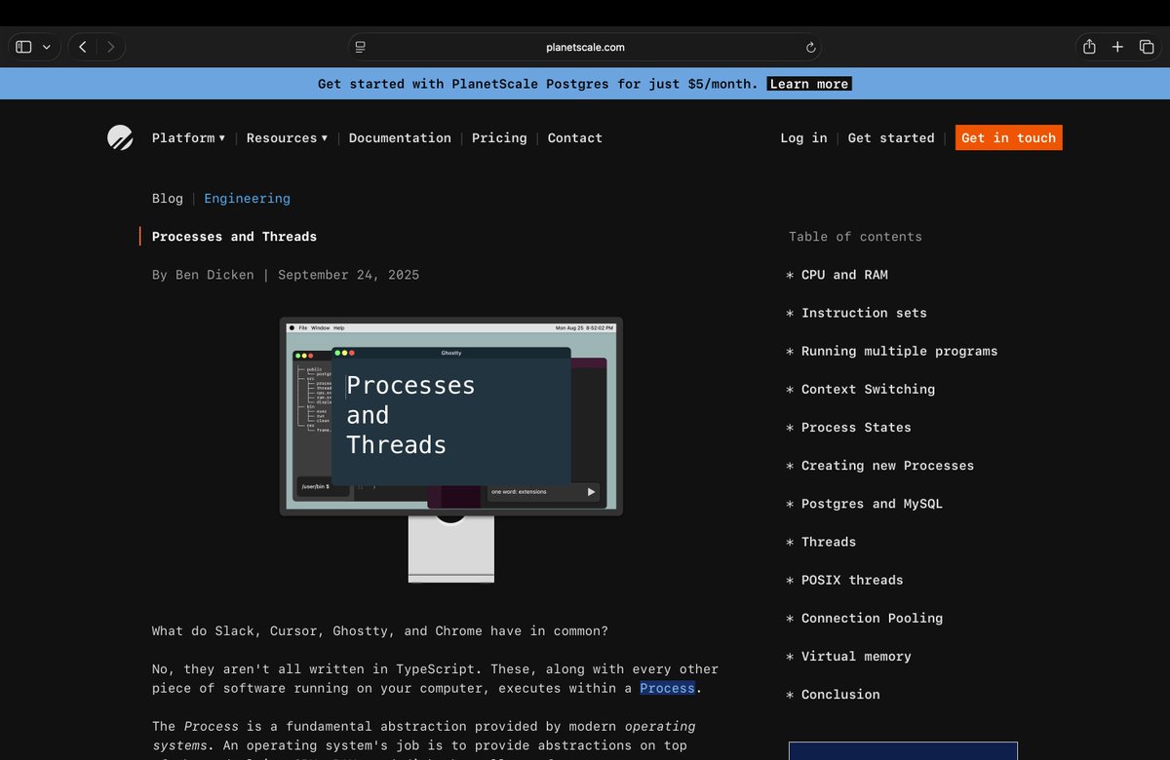Jump to Threads section
The image size is (1170, 760).
829,542
